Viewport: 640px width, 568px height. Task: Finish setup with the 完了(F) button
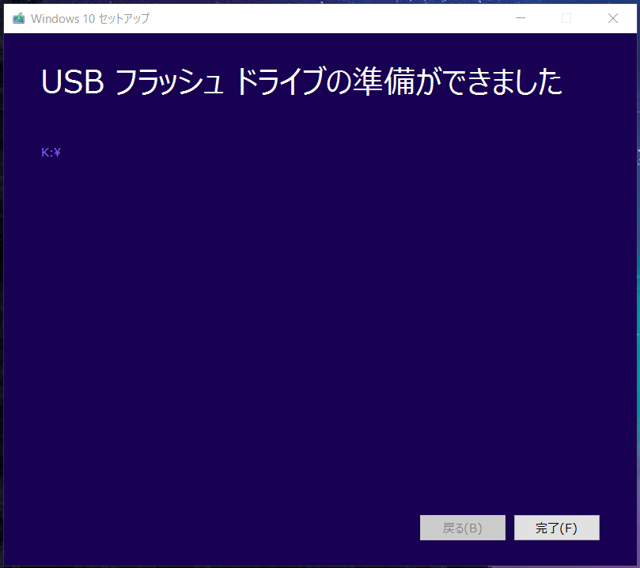(x=557, y=528)
